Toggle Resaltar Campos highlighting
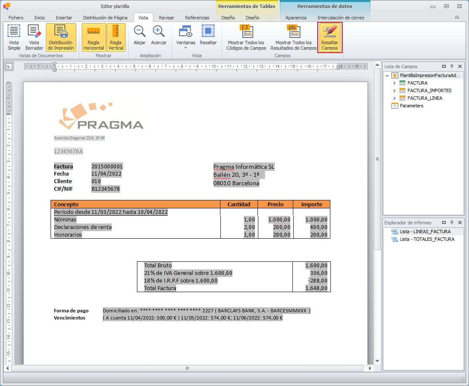Image resolution: width=469 pixels, height=386 pixels. 330,37
